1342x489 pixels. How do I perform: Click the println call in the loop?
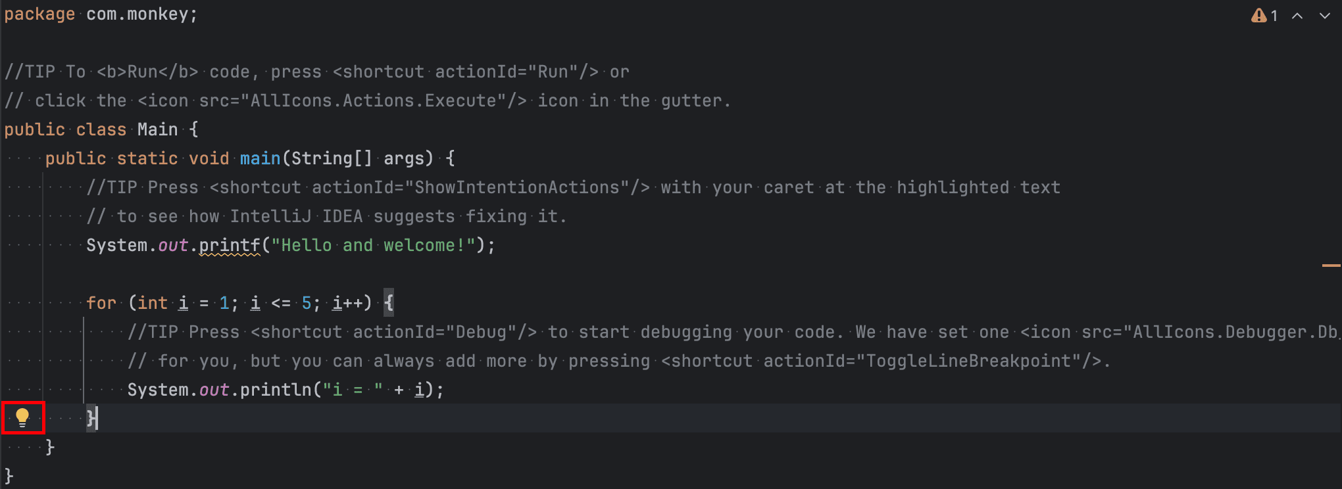pyautogui.click(x=276, y=390)
